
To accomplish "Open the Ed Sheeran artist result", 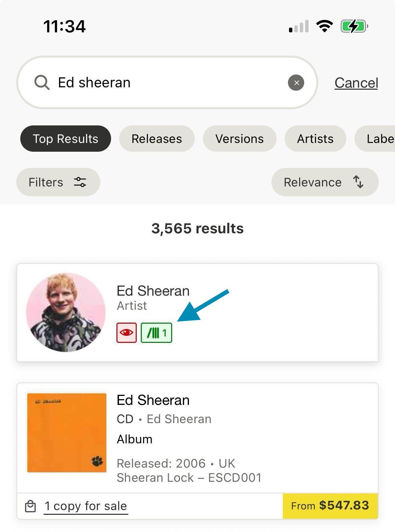I will coord(197,313).
